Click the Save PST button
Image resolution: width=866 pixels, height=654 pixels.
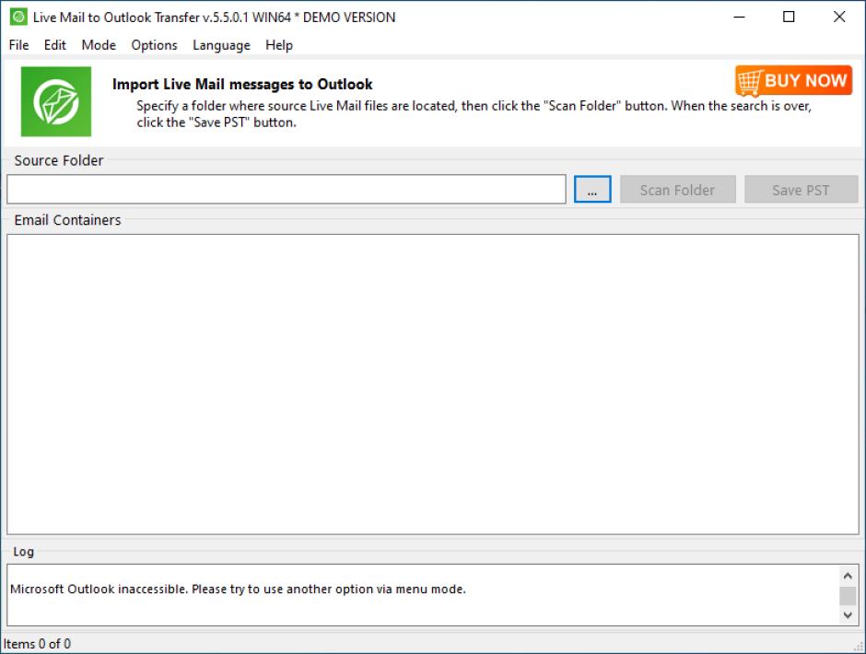coord(801,190)
